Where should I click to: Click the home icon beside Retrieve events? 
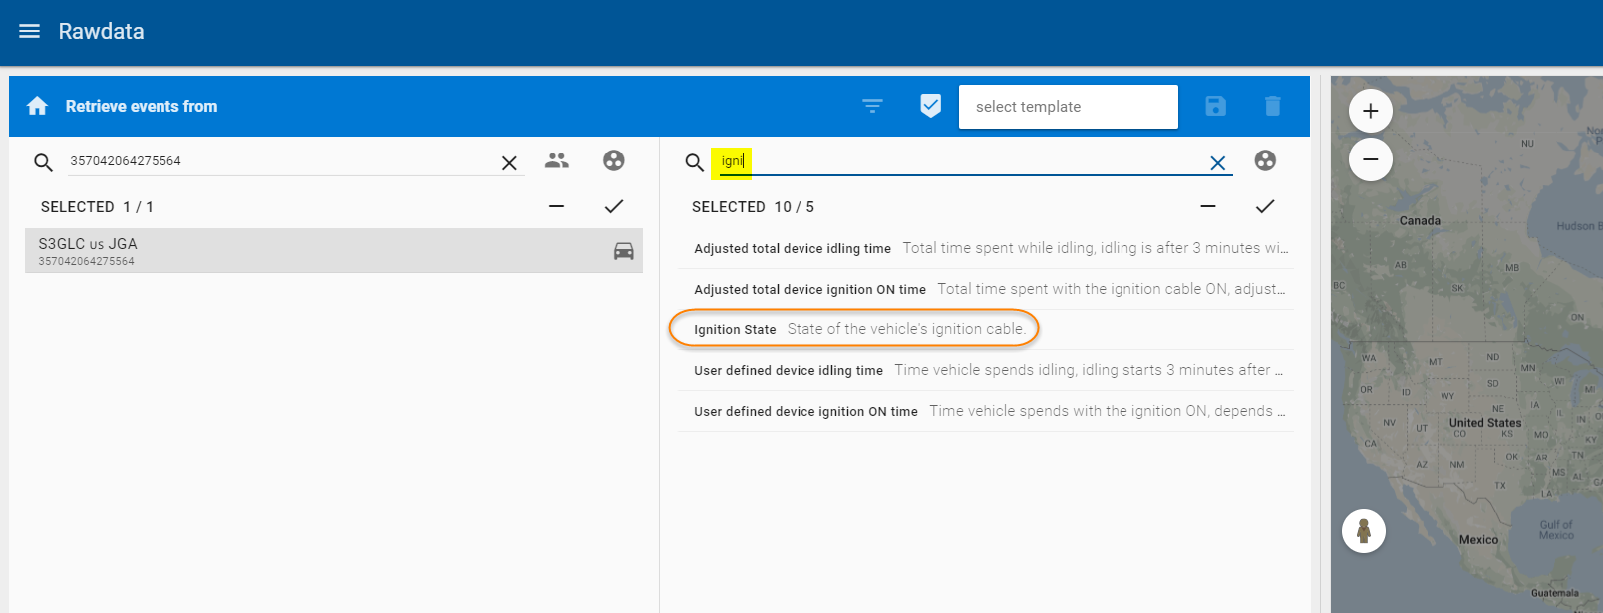(38, 106)
